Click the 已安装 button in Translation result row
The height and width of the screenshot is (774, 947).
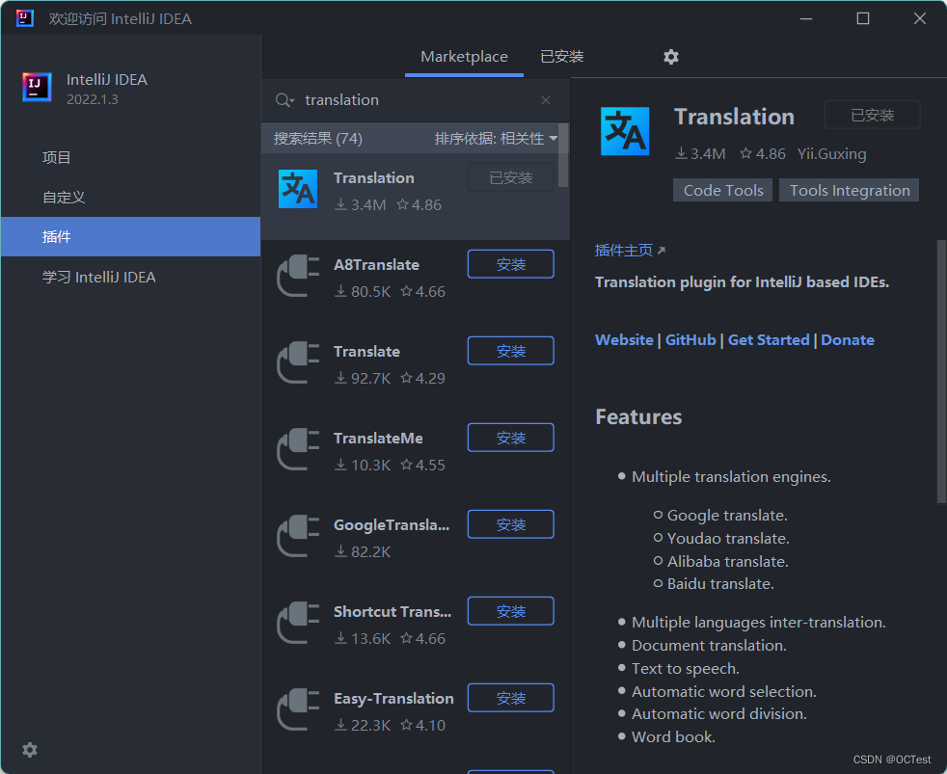coord(511,178)
